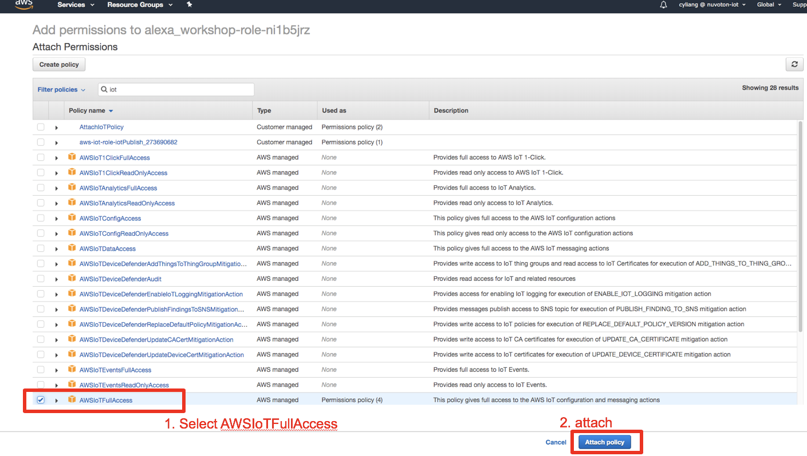Screen dimensions: 807x456
Task: Open the Global region dropdown
Action: pyautogui.click(x=768, y=5)
